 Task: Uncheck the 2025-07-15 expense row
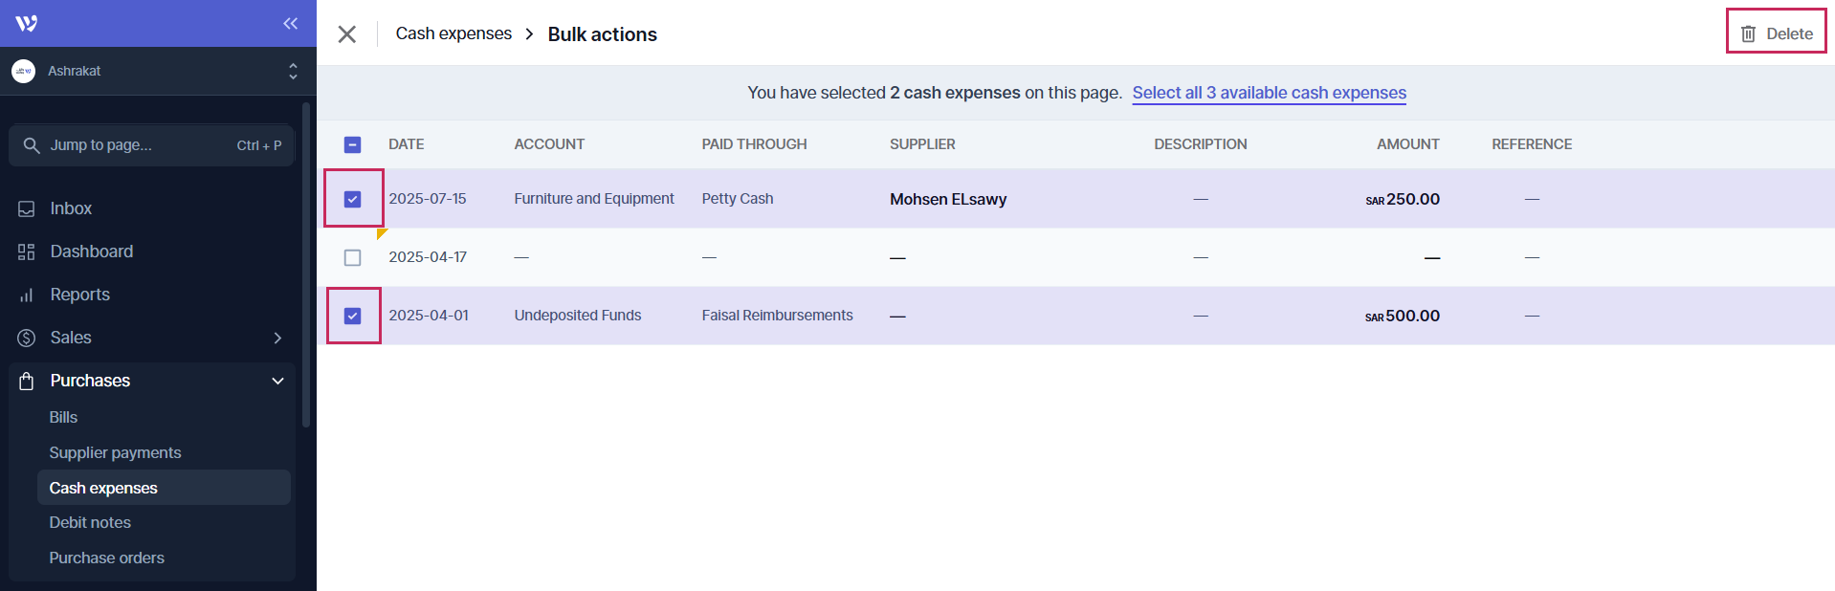pyautogui.click(x=353, y=199)
